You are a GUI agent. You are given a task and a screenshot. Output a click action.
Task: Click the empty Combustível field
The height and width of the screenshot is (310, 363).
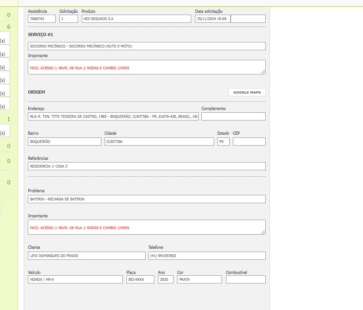click(x=245, y=279)
